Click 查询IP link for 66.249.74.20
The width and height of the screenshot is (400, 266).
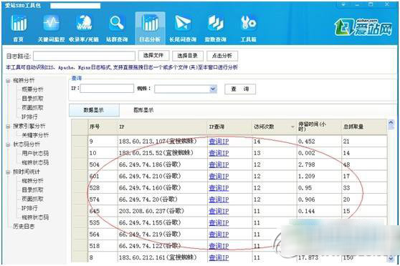point(219,199)
